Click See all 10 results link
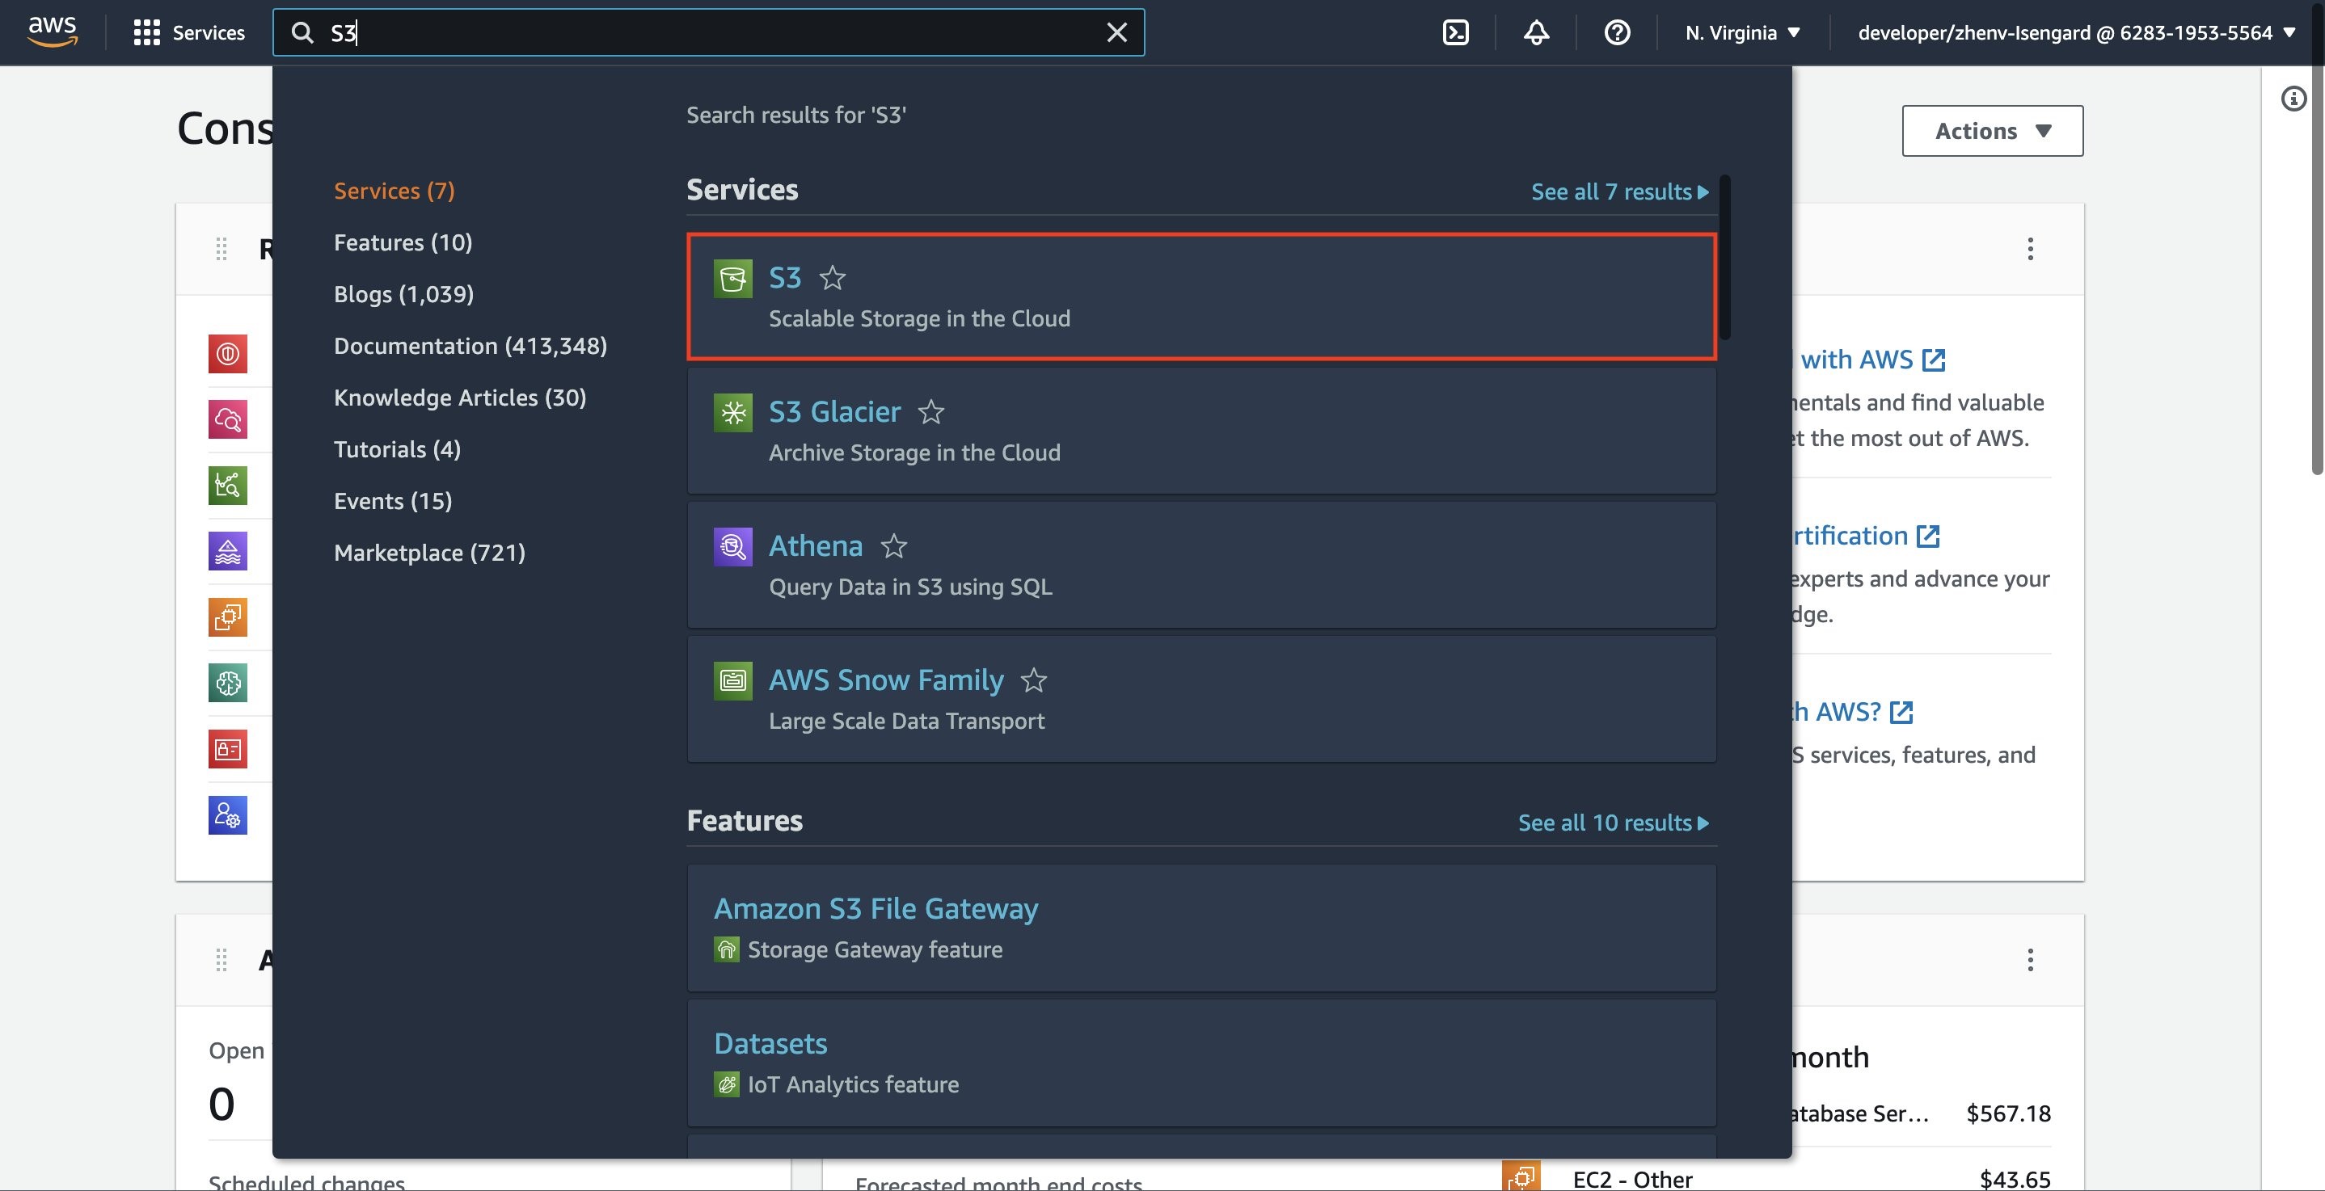This screenshot has height=1191, width=2325. 1614,822
